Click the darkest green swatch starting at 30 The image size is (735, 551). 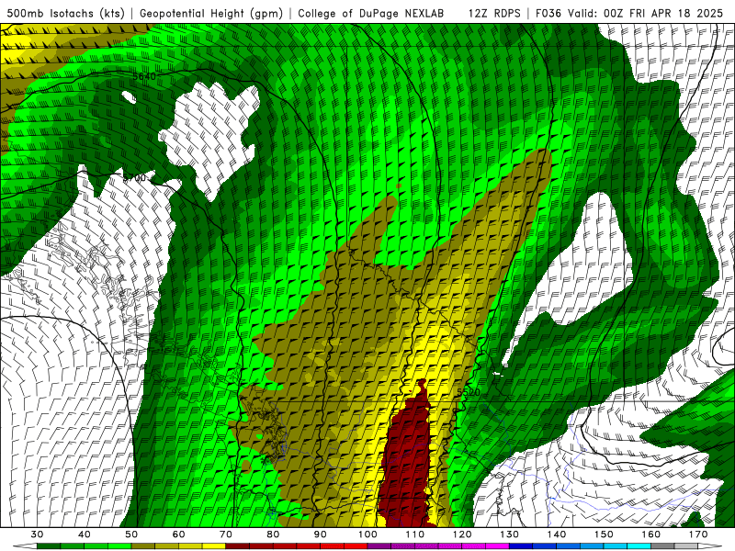click(49, 546)
